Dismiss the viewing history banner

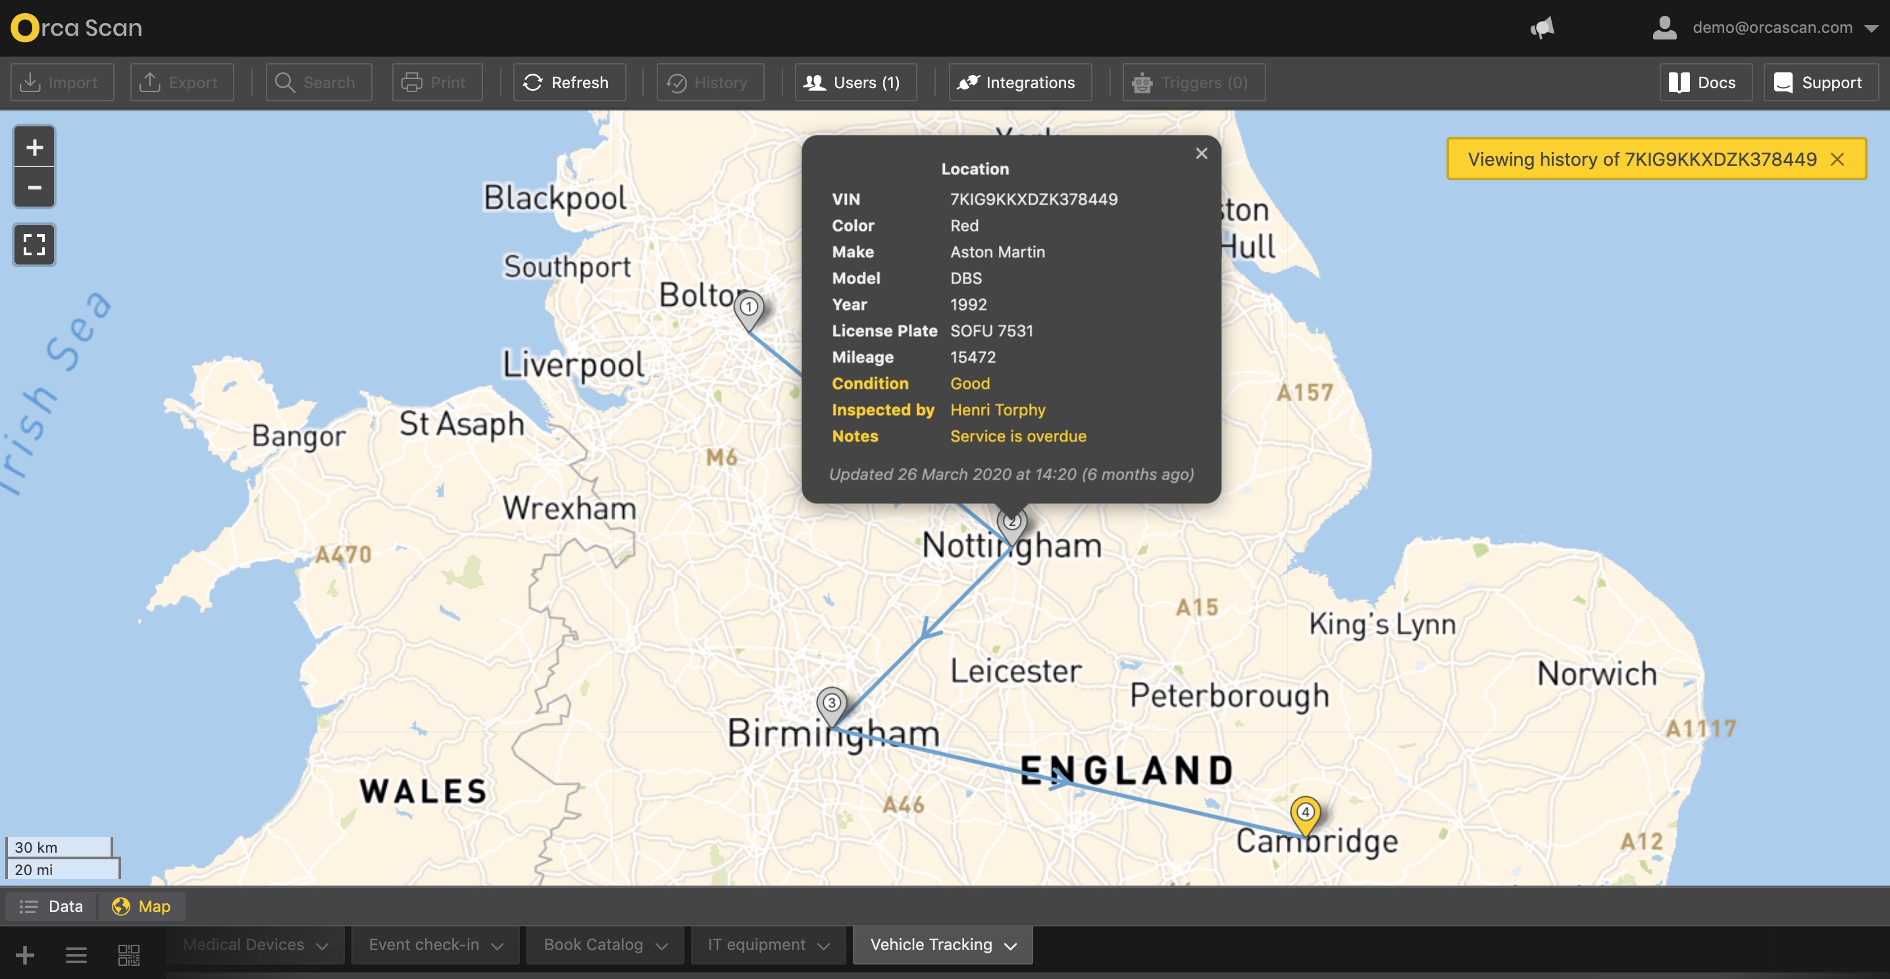pos(1837,159)
